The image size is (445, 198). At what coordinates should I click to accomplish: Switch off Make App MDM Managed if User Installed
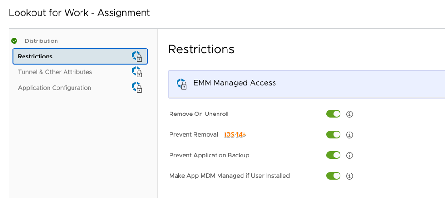333,176
